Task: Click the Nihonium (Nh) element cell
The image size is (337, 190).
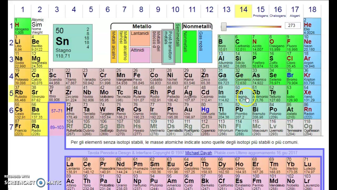Action: tap(226, 128)
